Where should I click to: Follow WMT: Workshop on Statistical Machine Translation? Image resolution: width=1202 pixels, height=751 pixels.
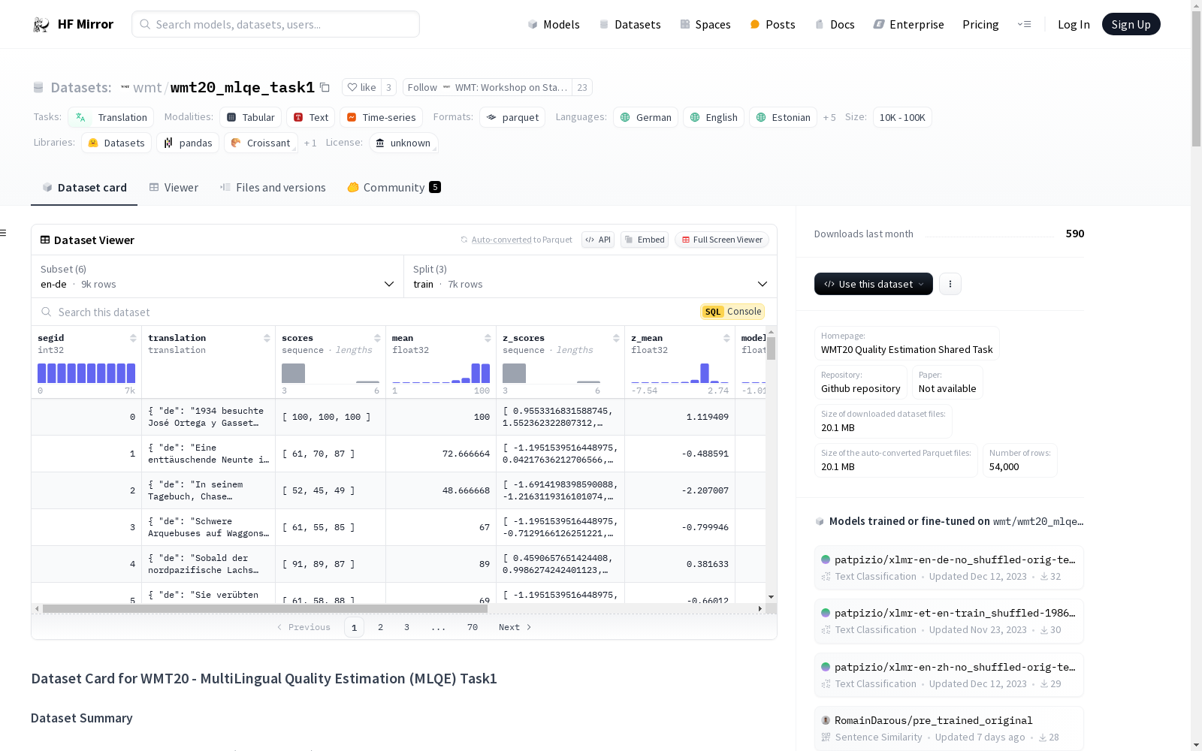tap(488, 87)
